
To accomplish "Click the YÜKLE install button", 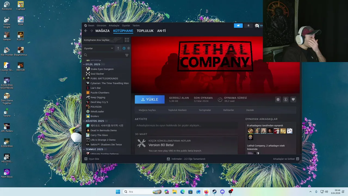I will click(x=150, y=99).
